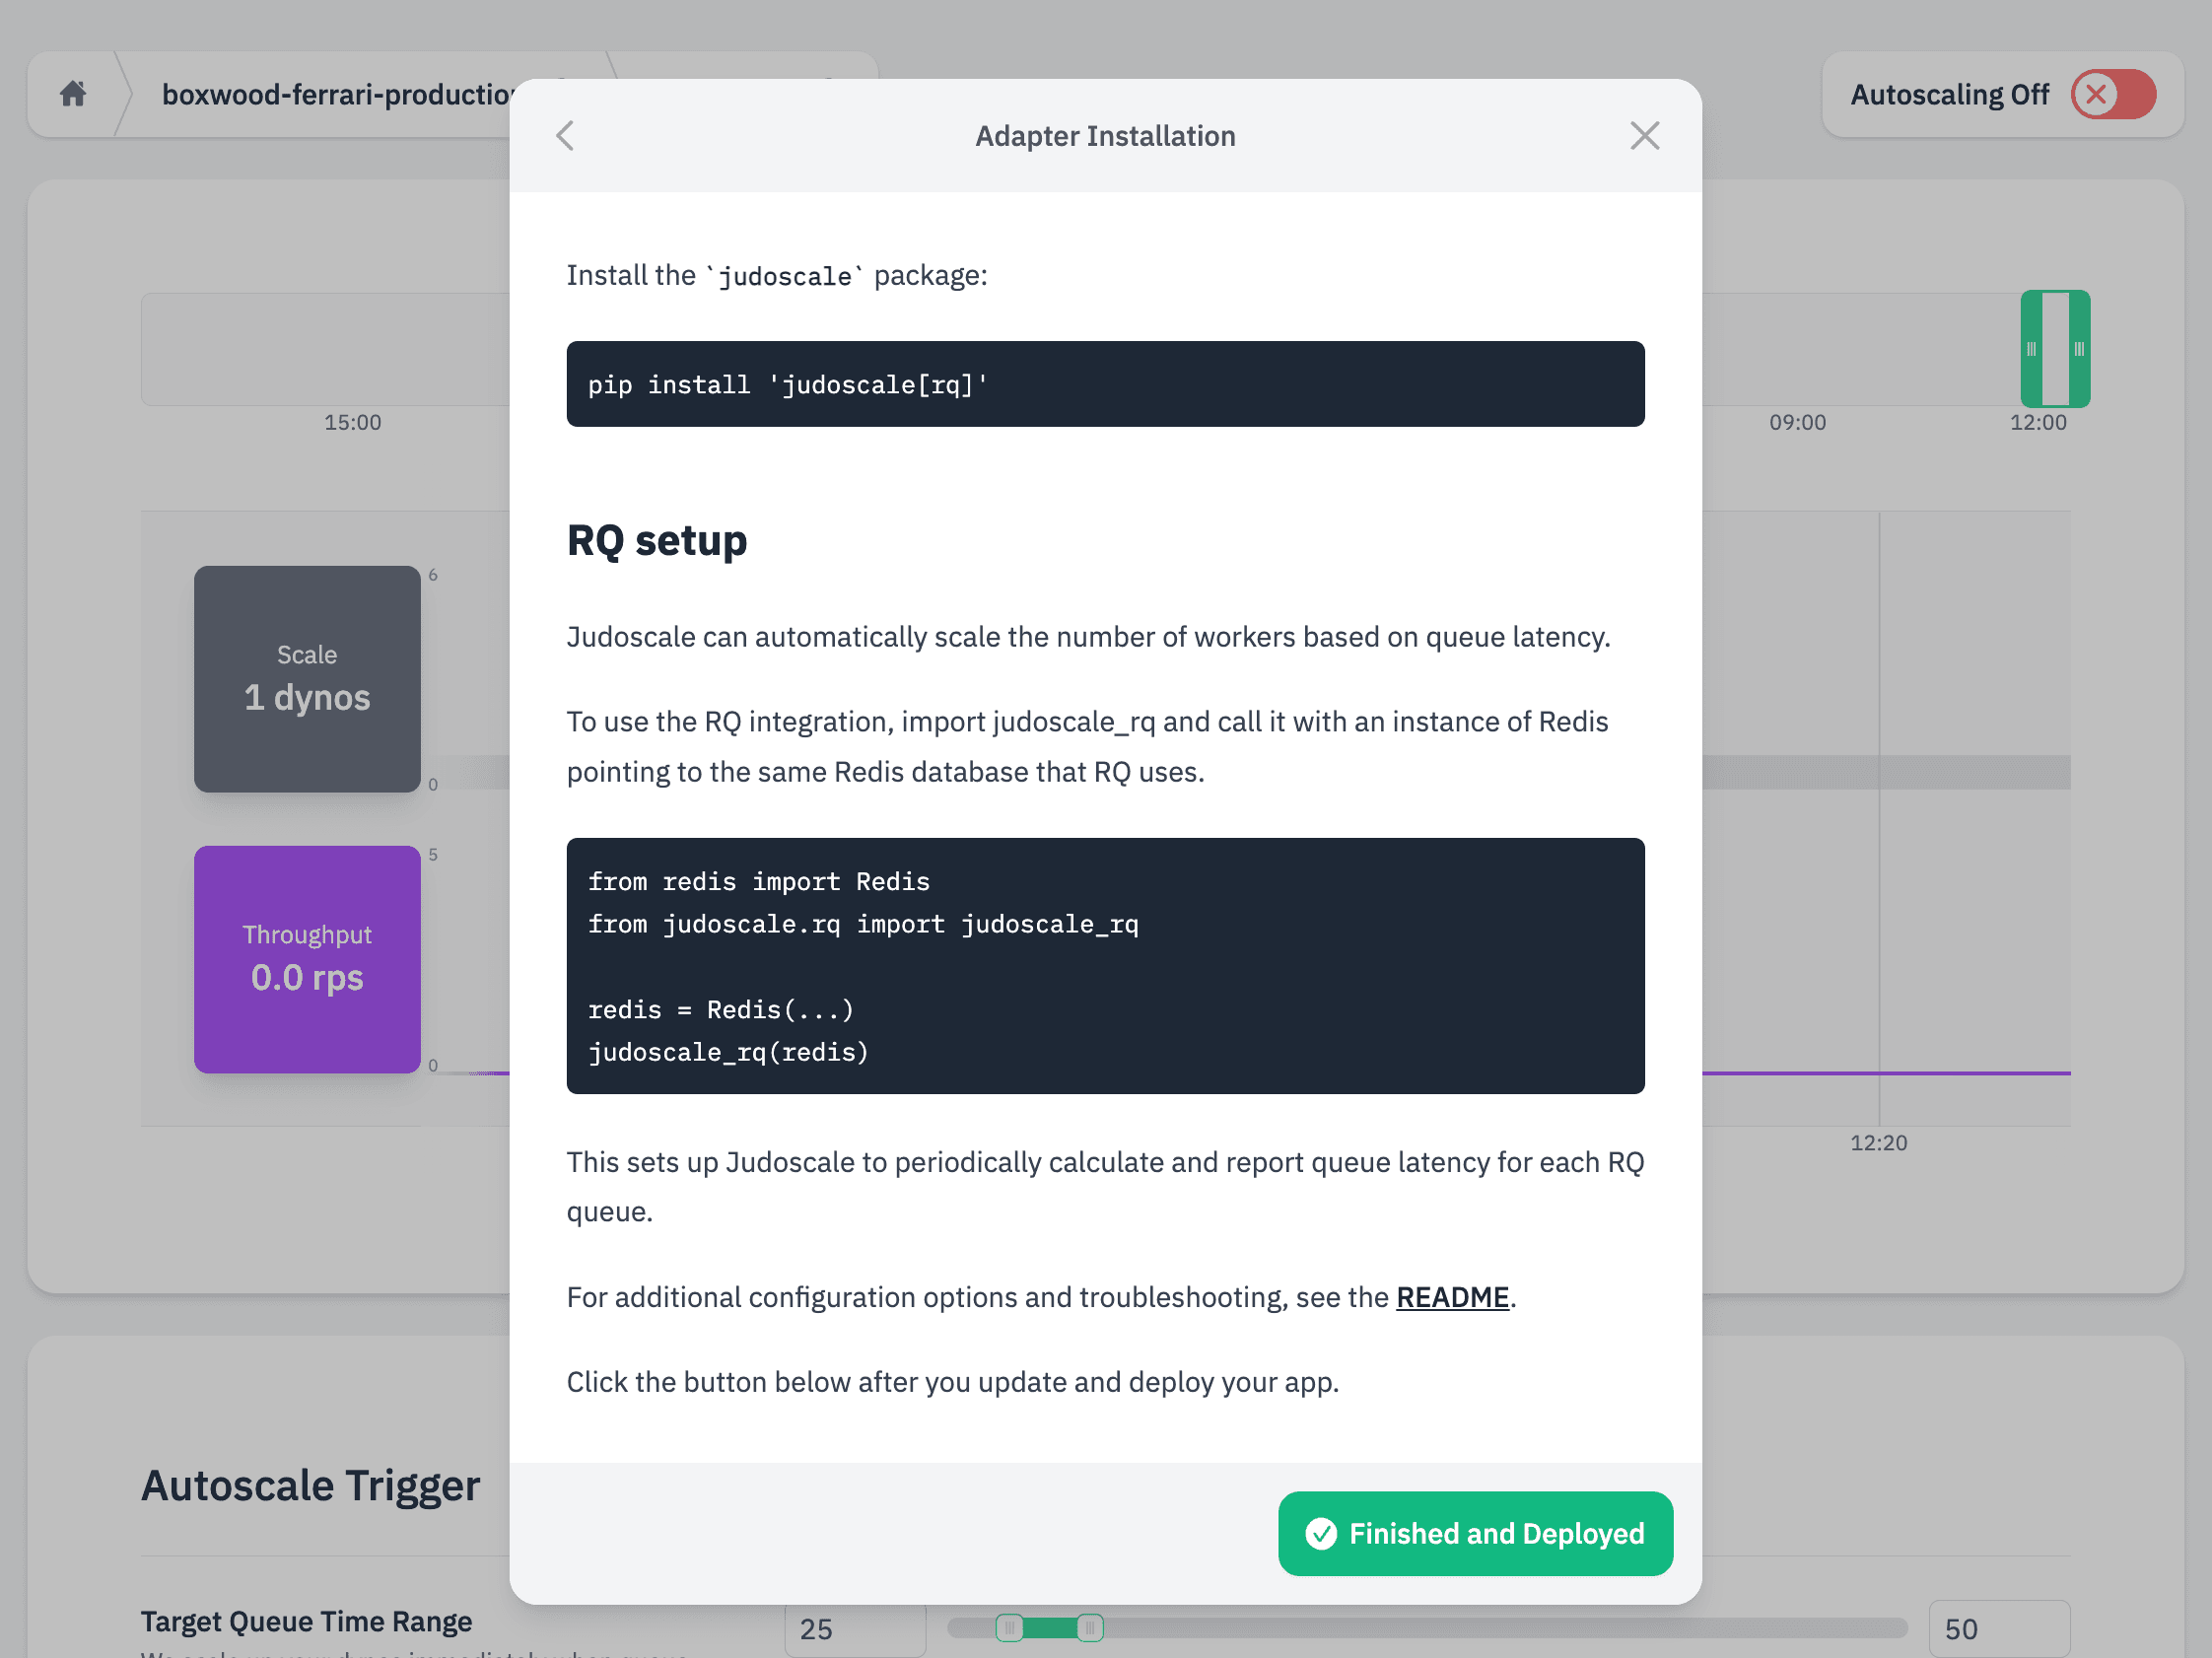Click the input showing 25
The width and height of the screenshot is (2212, 1658).
pyautogui.click(x=855, y=1628)
